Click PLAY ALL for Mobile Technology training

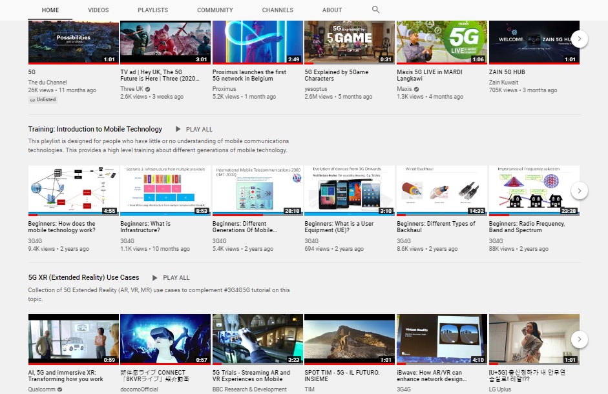199,129
